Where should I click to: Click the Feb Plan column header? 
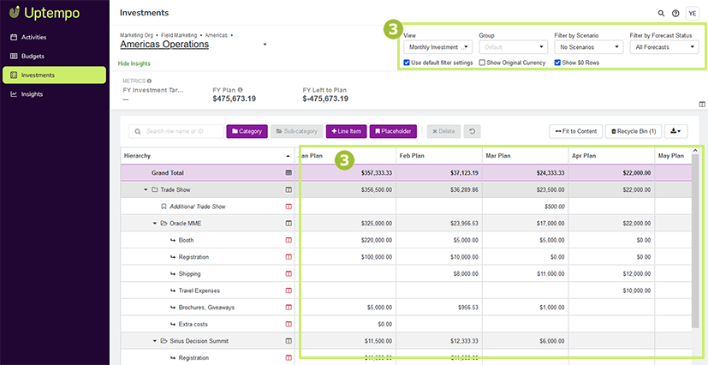point(439,156)
